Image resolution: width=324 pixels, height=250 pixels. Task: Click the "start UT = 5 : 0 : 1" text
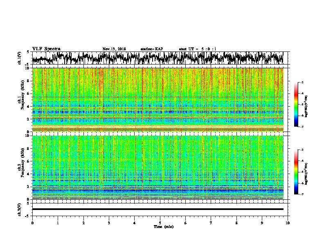[x=198, y=49]
